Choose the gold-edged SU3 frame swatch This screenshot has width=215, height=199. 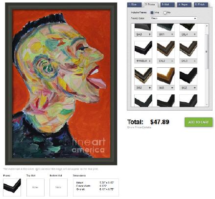[166, 76]
